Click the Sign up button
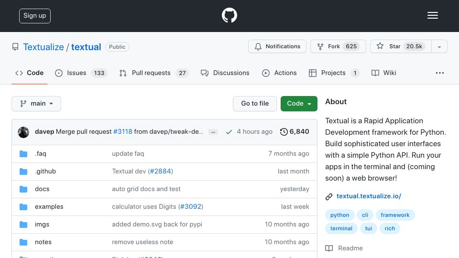Image resolution: width=459 pixels, height=258 pixels. tap(35, 16)
